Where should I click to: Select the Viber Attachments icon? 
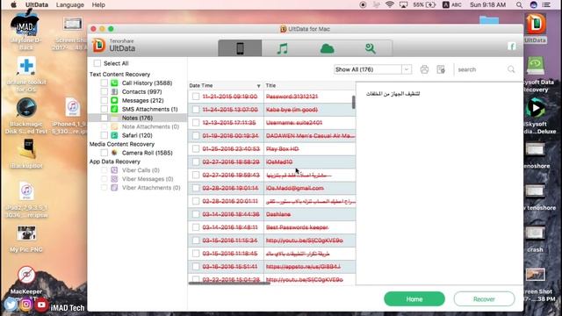[x=114, y=187]
